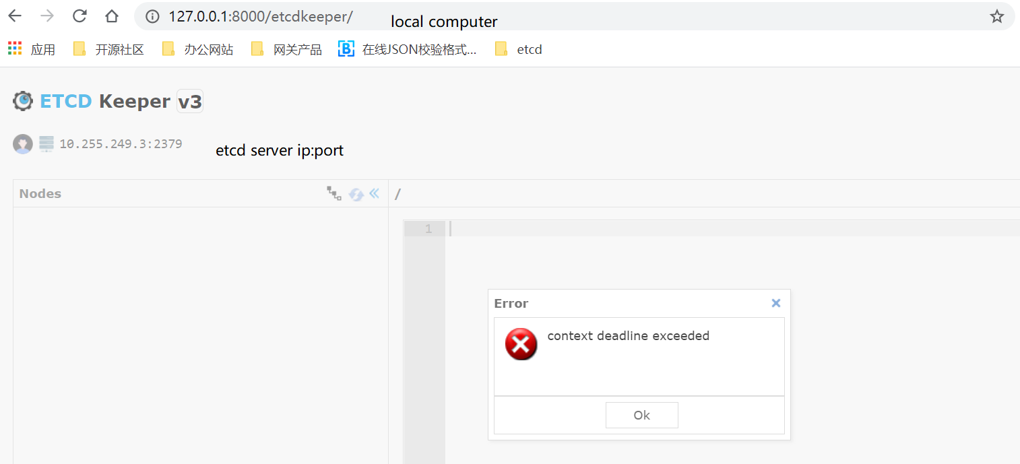Open the 办公网站 bookmark folder
The height and width of the screenshot is (464, 1020).
pos(197,49)
